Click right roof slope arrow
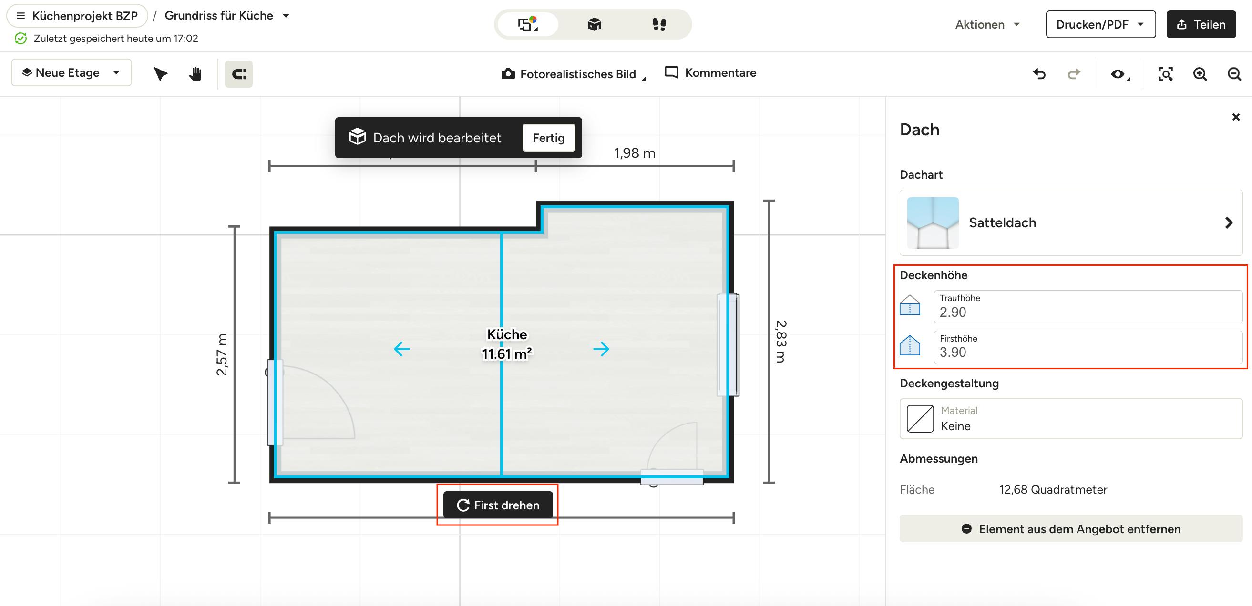 pos(601,349)
